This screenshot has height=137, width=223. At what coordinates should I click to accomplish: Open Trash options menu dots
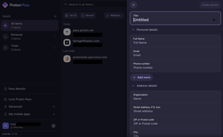[x=55, y=48]
